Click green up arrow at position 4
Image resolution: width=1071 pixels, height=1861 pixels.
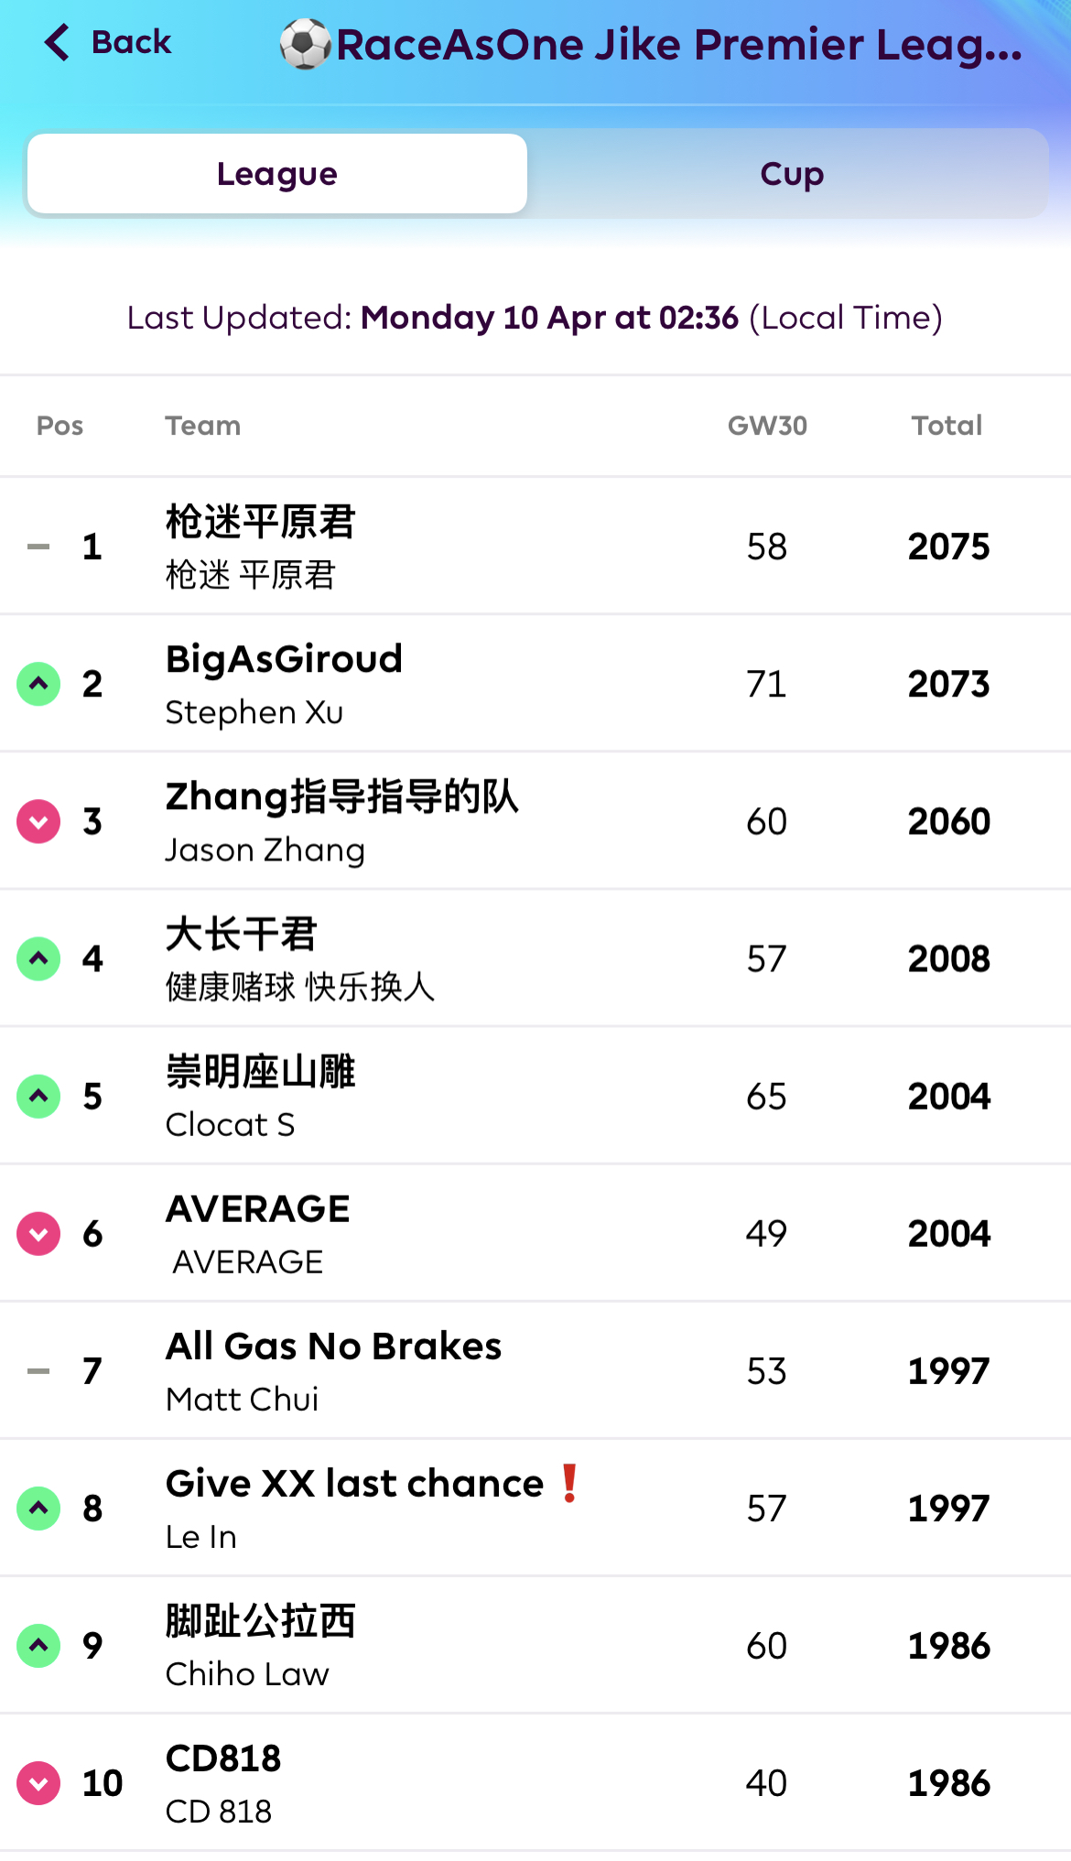tap(38, 958)
